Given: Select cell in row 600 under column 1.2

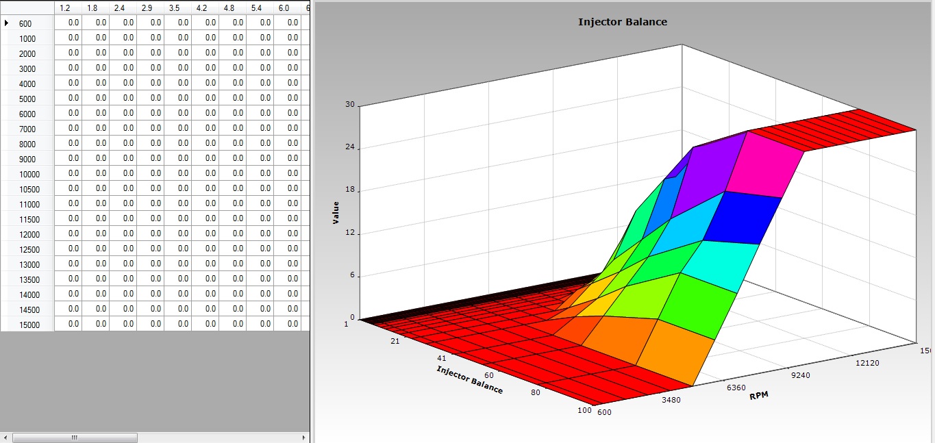Looking at the screenshot, I should click(68, 23).
